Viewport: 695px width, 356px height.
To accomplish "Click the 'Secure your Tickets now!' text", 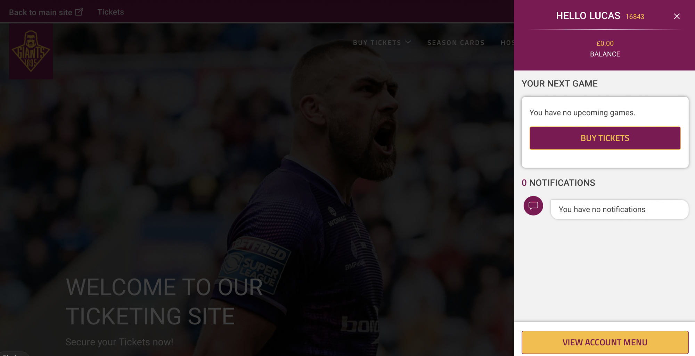I will tap(119, 342).
